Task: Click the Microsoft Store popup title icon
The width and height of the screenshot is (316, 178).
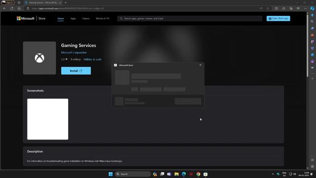Action: [x=116, y=65]
